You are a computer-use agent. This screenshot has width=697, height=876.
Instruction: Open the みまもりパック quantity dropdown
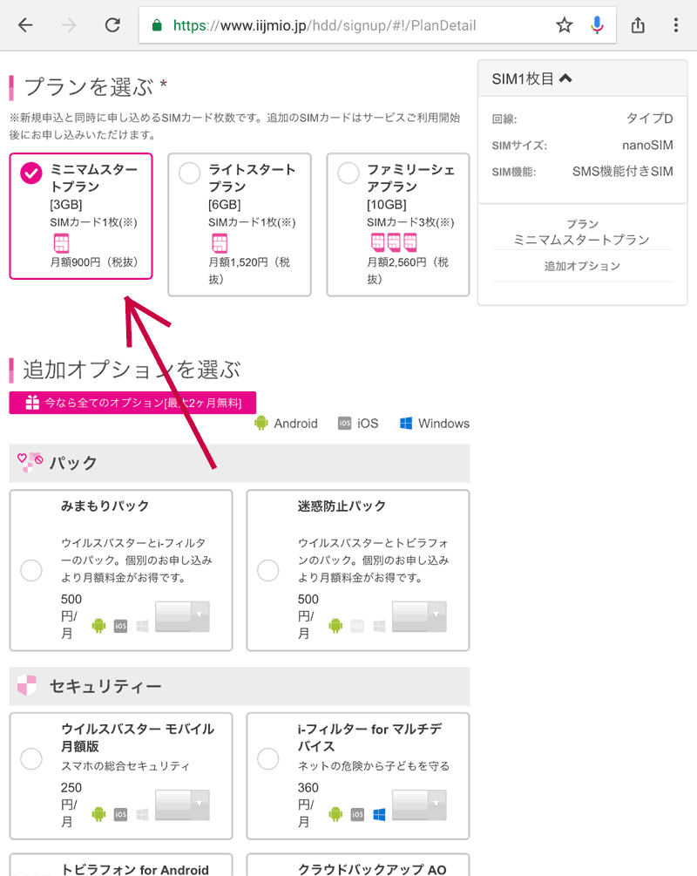click(x=182, y=616)
